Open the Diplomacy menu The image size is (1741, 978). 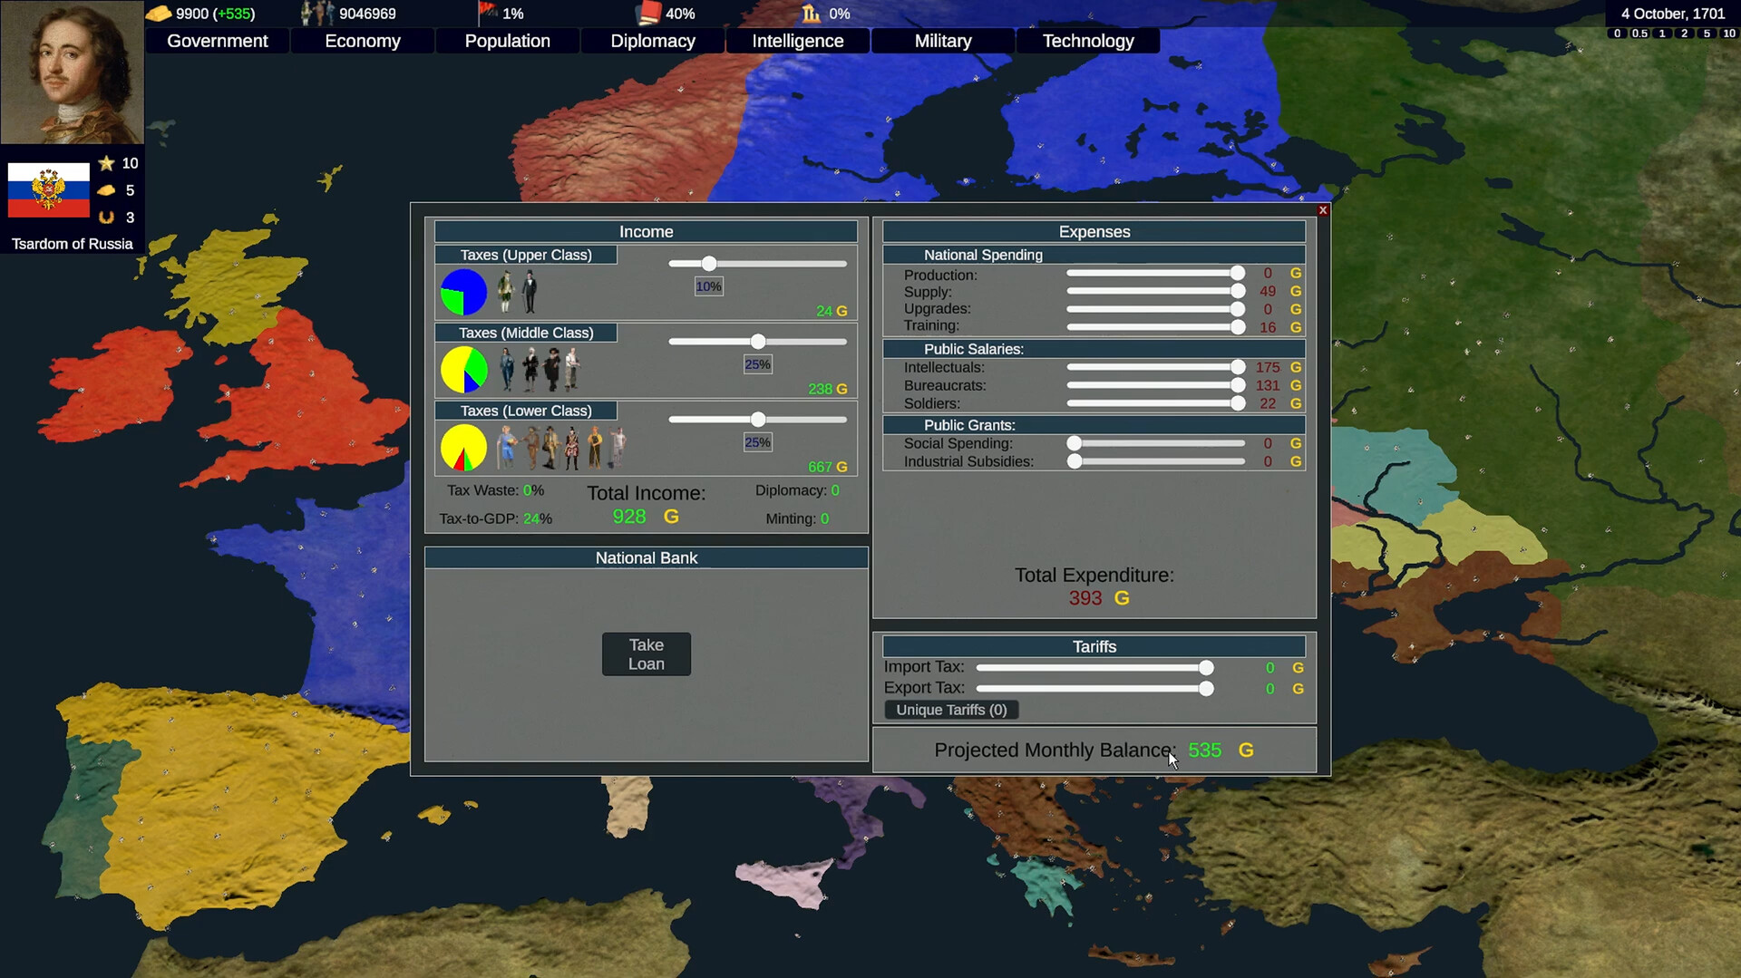(x=652, y=41)
